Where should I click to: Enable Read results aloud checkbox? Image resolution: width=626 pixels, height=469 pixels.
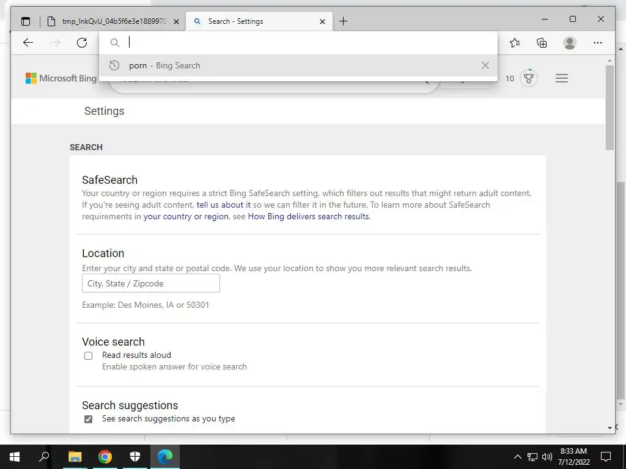pos(88,355)
